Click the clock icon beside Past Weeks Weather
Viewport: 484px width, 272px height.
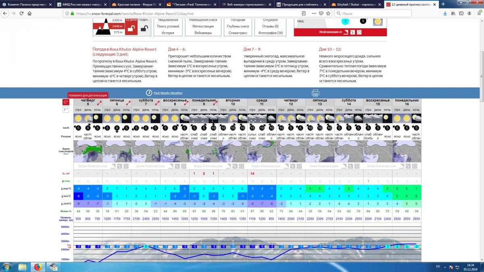(x=149, y=93)
